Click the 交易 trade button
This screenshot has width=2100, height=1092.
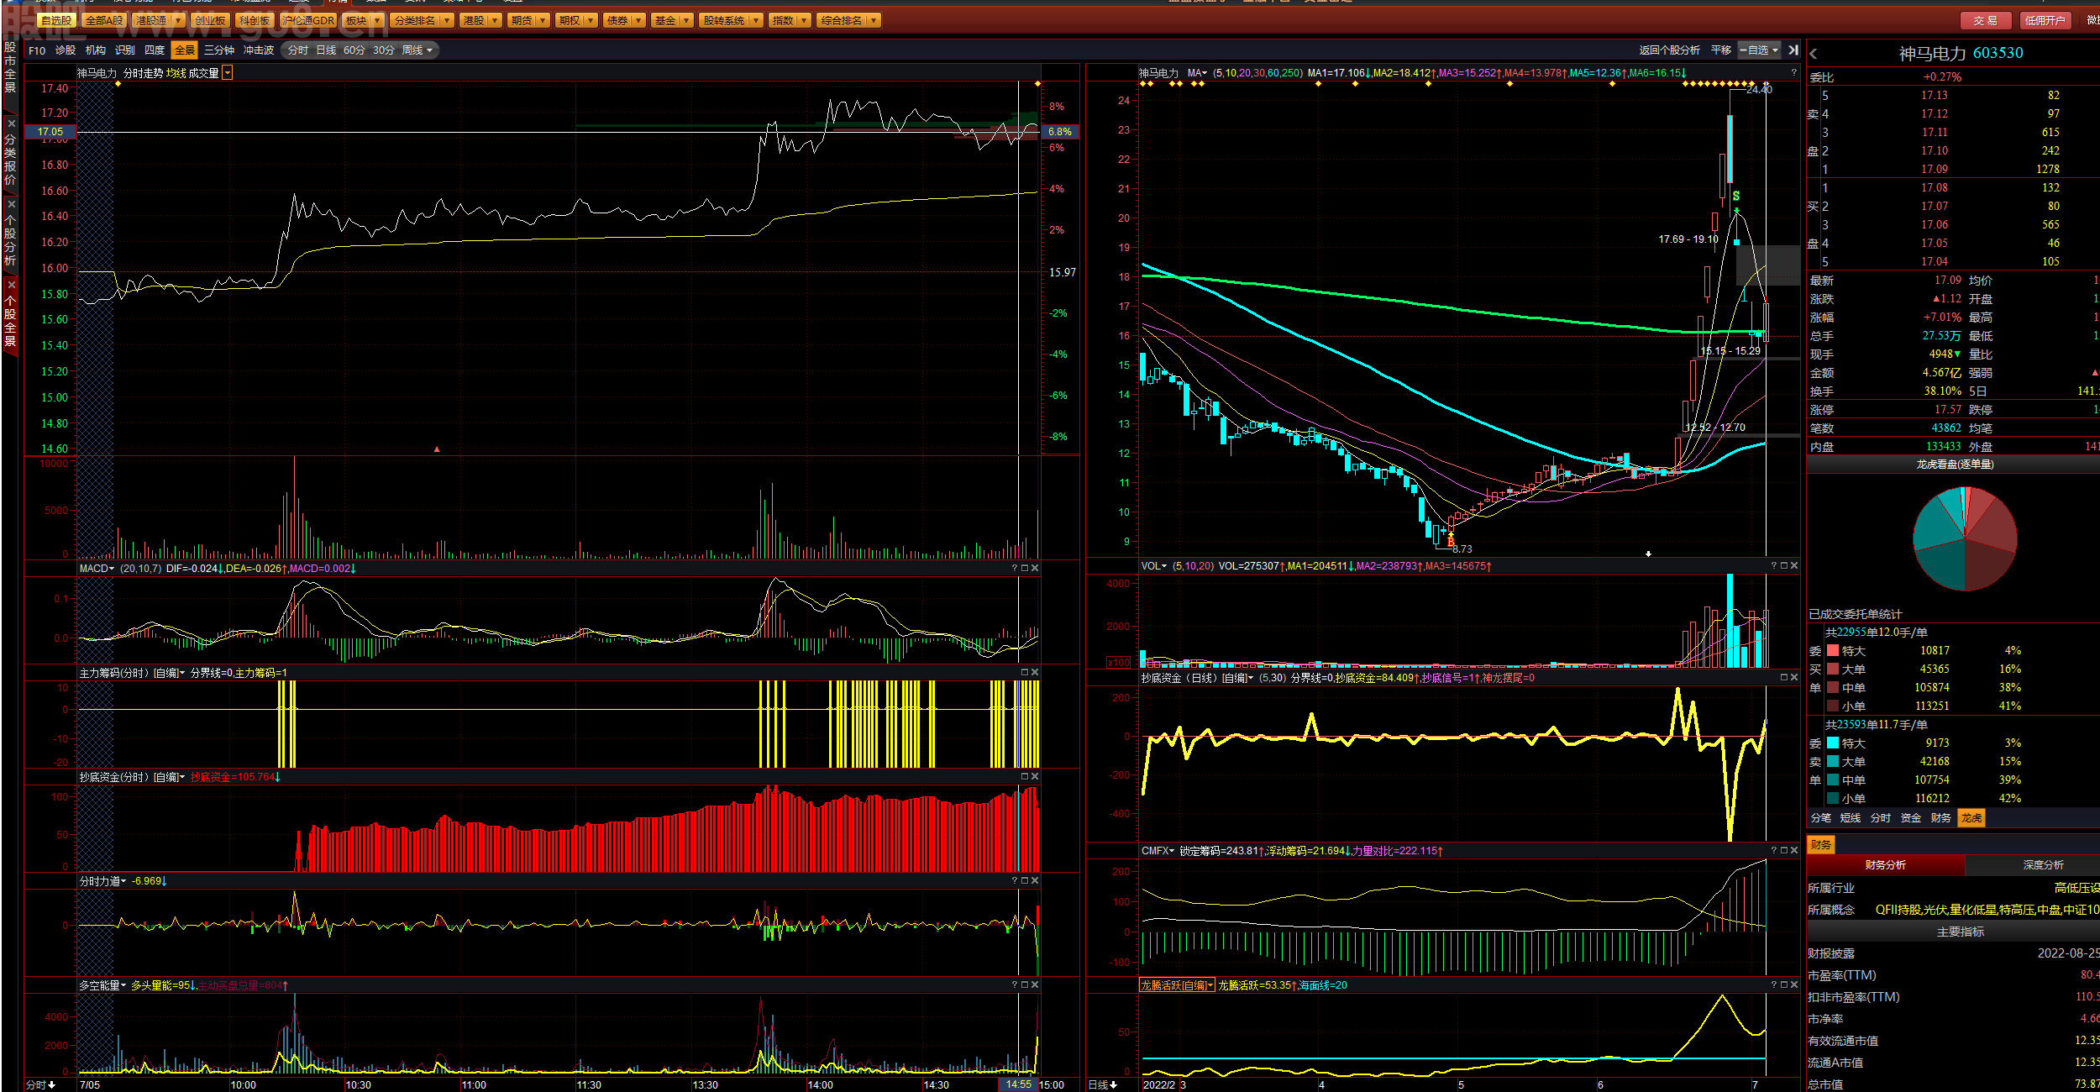pos(1986,20)
